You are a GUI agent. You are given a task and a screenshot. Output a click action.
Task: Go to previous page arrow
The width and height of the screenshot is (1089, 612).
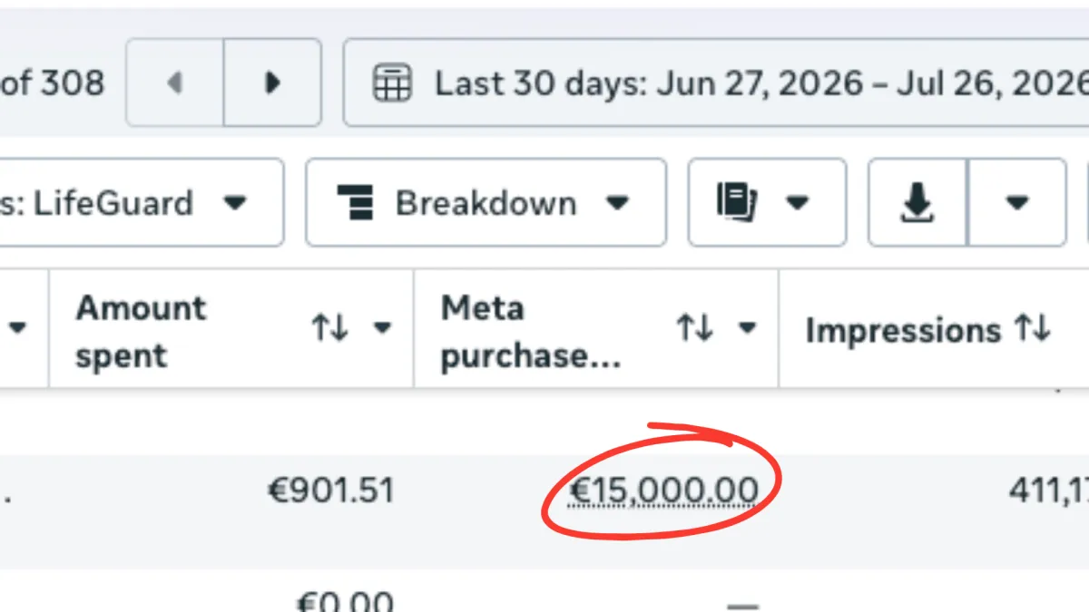(x=174, y=83)
